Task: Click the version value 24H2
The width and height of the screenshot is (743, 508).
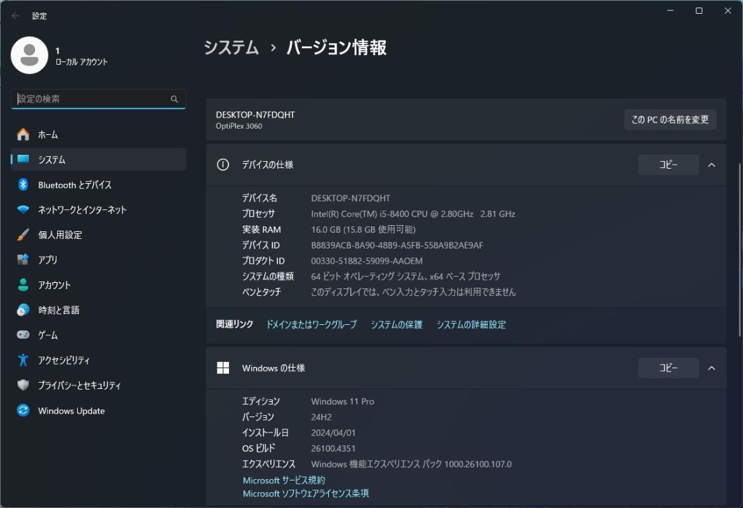Action: [321, 417]
